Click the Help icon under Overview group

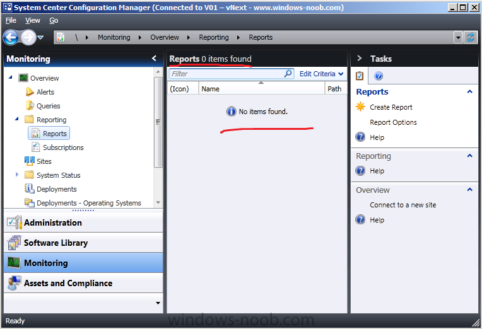[x=360, y=219]
